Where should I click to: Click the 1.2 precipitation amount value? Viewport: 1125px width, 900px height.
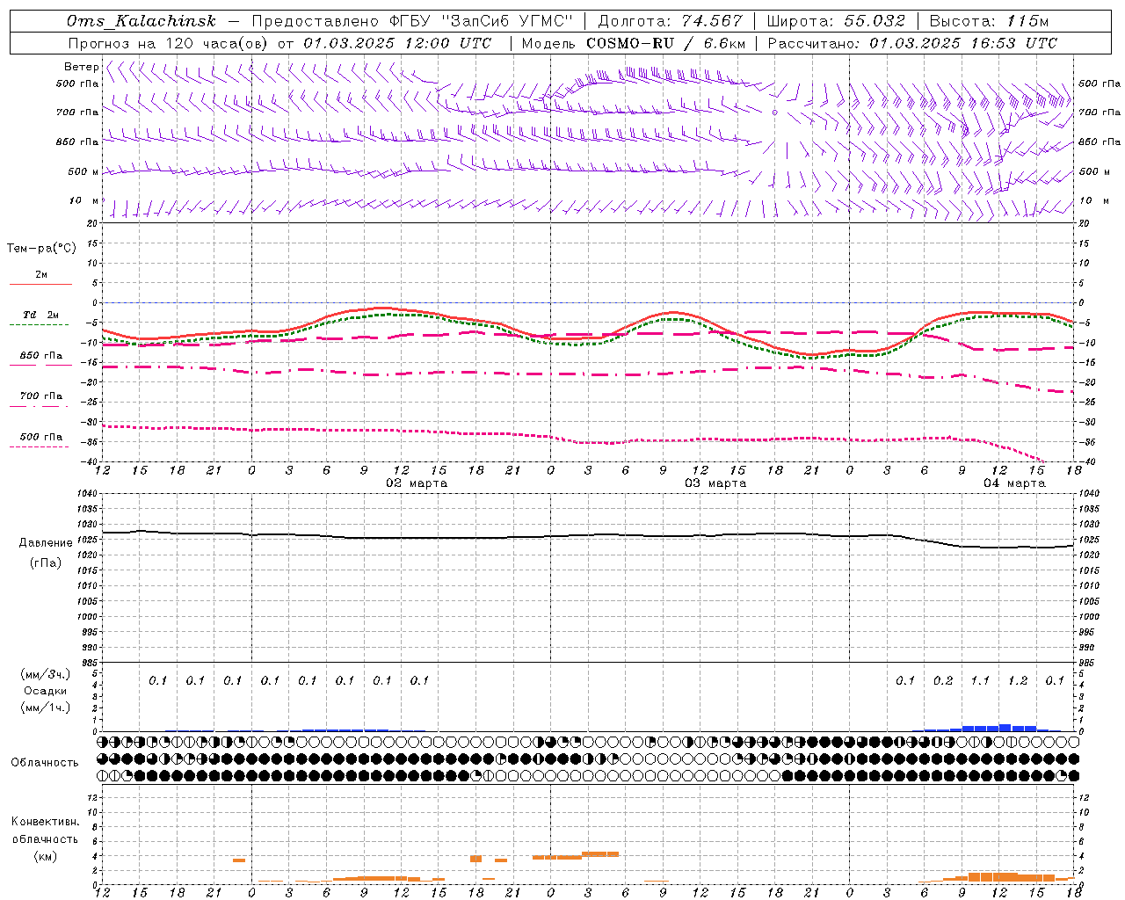pos(1018,680)
